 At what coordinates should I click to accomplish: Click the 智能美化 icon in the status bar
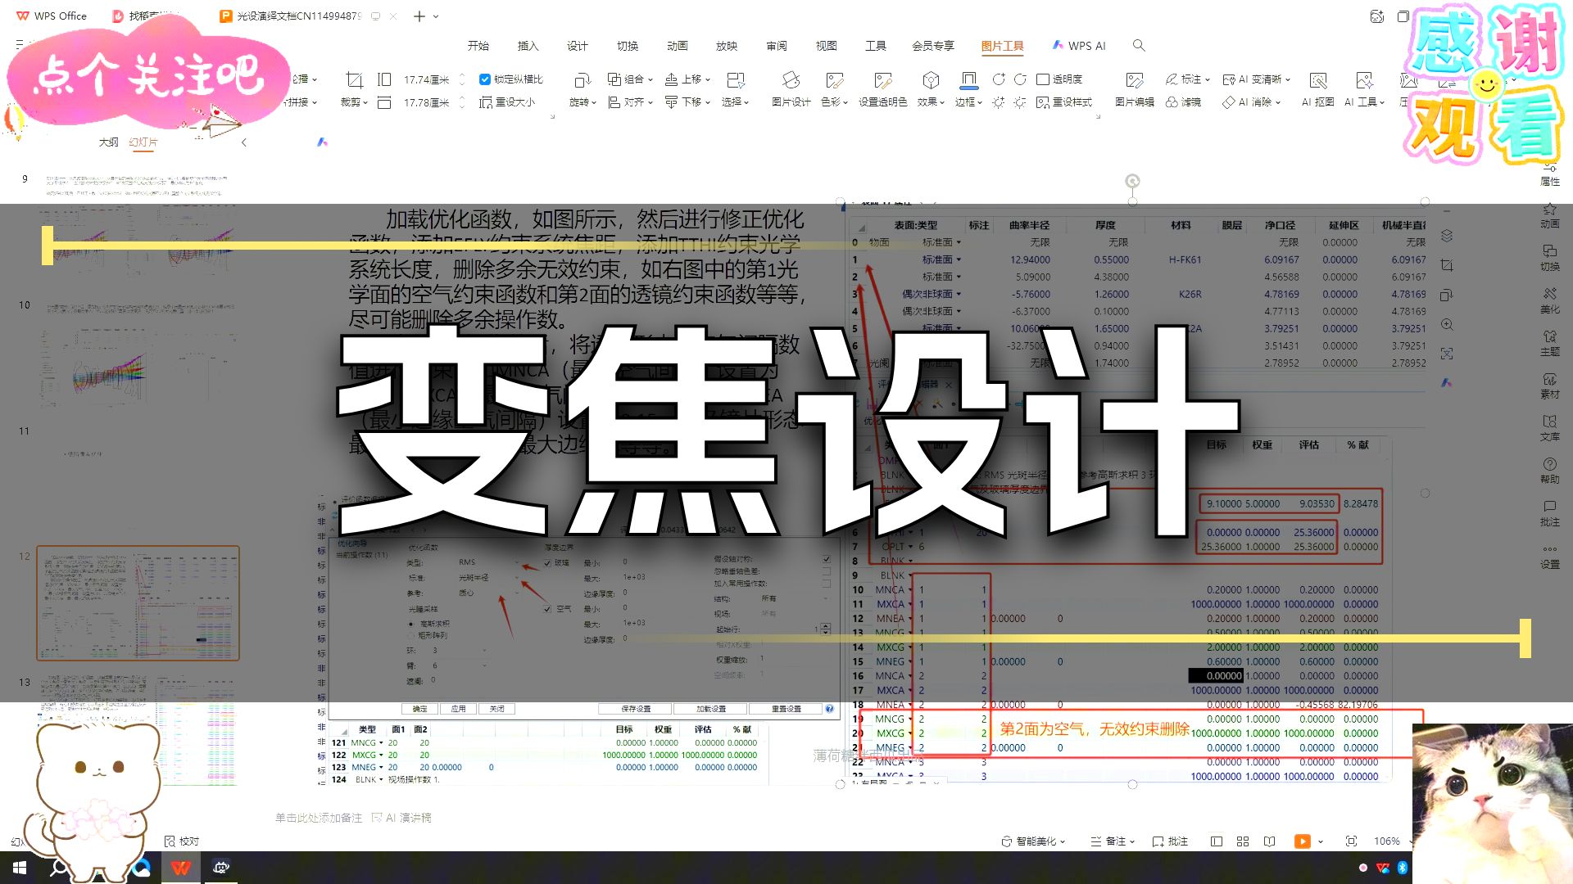point(1032,841)
